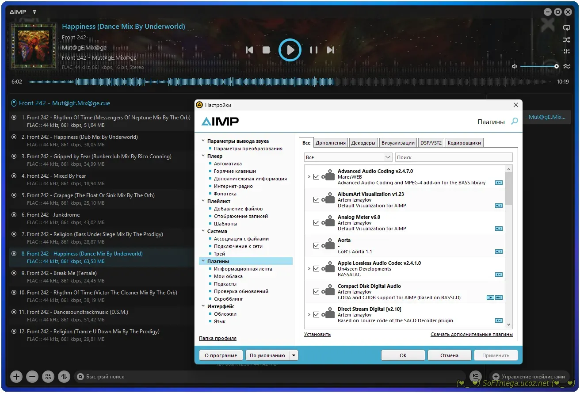
Task: Expand the Apple Lossless Audio Codec entry
Action: 309,269
